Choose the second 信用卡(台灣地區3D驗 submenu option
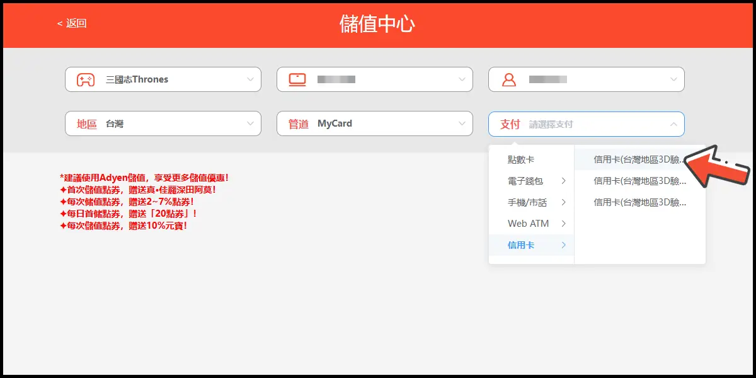 639,181
